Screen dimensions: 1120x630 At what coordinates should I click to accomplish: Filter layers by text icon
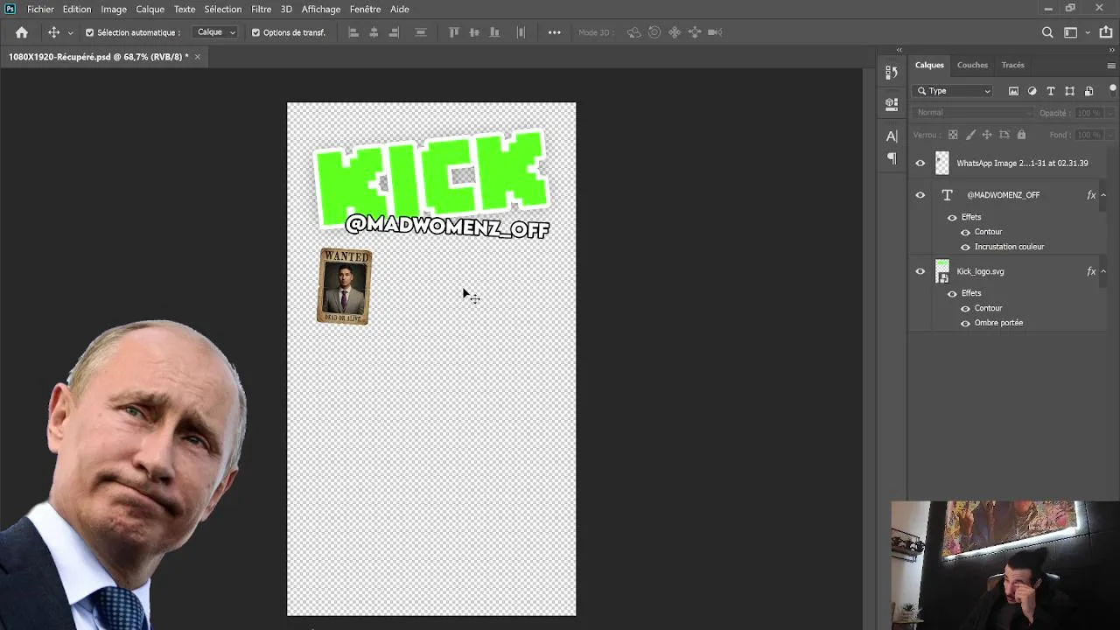[1051, 91]
